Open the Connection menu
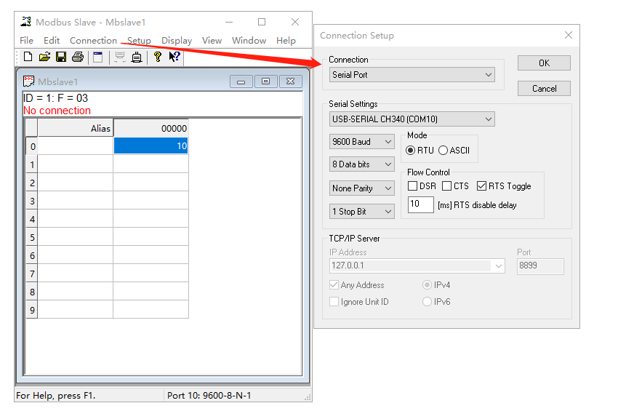Screen dimensions: 618x411 [x=93, y=41]
